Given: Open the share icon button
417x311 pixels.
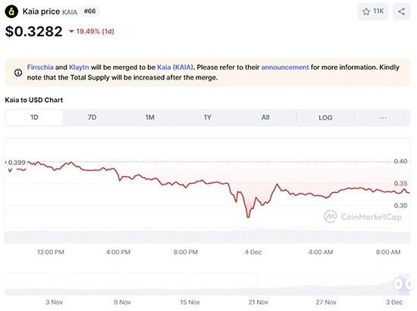Looking at the screenshot, I should tap(401, 11).
